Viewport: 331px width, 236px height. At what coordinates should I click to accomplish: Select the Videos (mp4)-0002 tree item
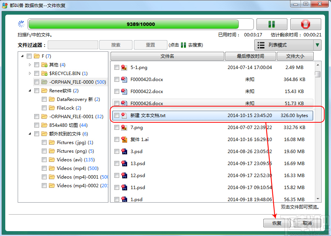[x=82, y=185]
